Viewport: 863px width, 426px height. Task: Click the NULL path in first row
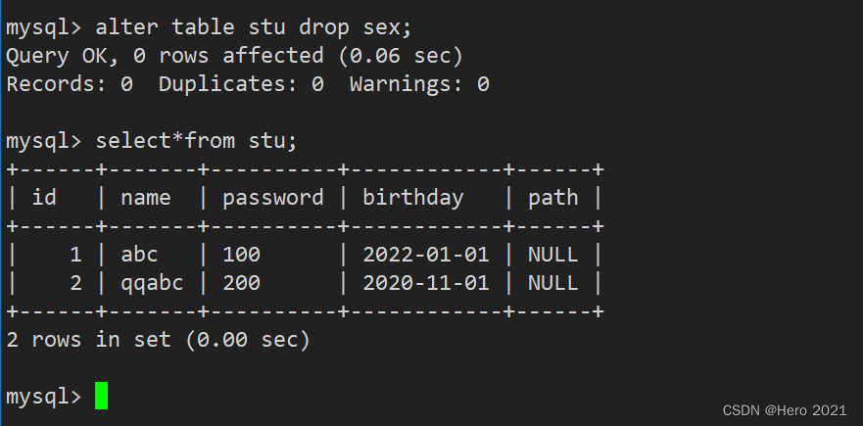click(x=553, y=255)
